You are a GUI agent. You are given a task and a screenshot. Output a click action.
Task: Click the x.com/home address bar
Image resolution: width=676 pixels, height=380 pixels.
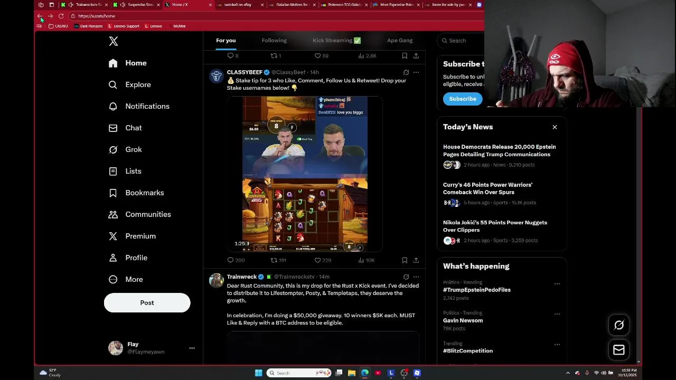pos(275,16)
